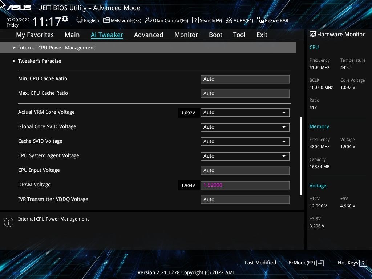
Task: Click the 11:17 clock display
Action: pyautogui.click(x=47, y=21)
